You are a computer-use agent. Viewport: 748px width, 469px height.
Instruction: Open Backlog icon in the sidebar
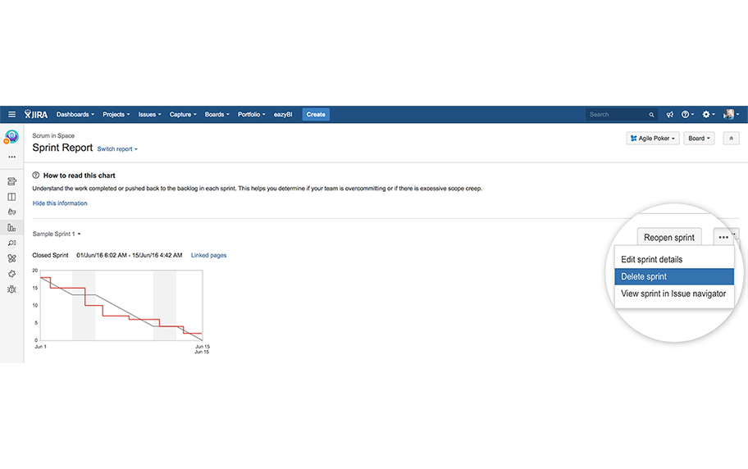pos(11,181)
